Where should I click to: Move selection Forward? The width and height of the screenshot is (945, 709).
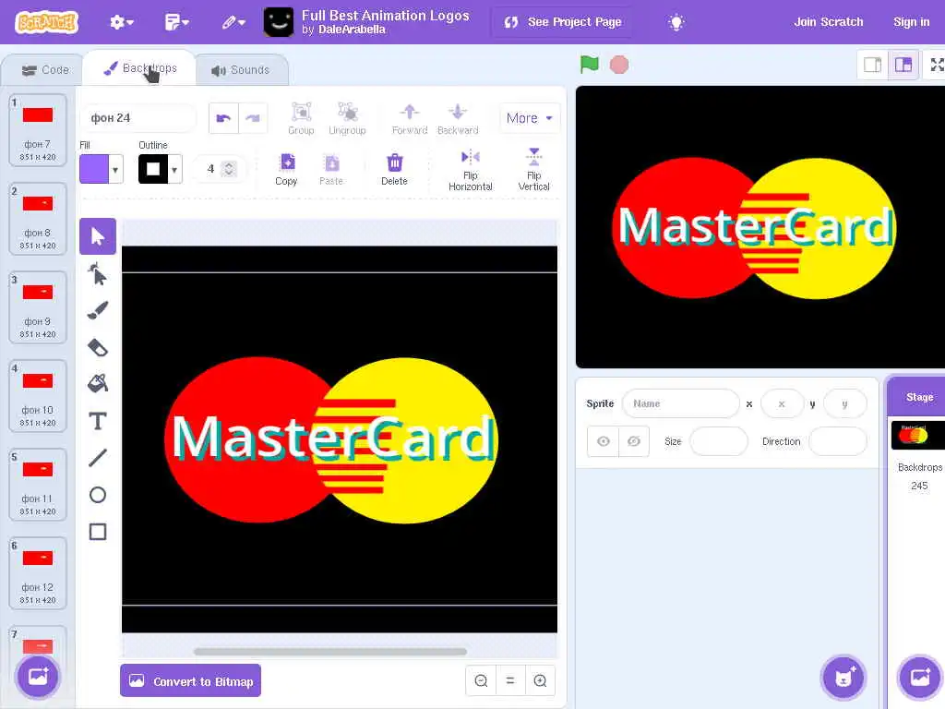pos(410,119)
